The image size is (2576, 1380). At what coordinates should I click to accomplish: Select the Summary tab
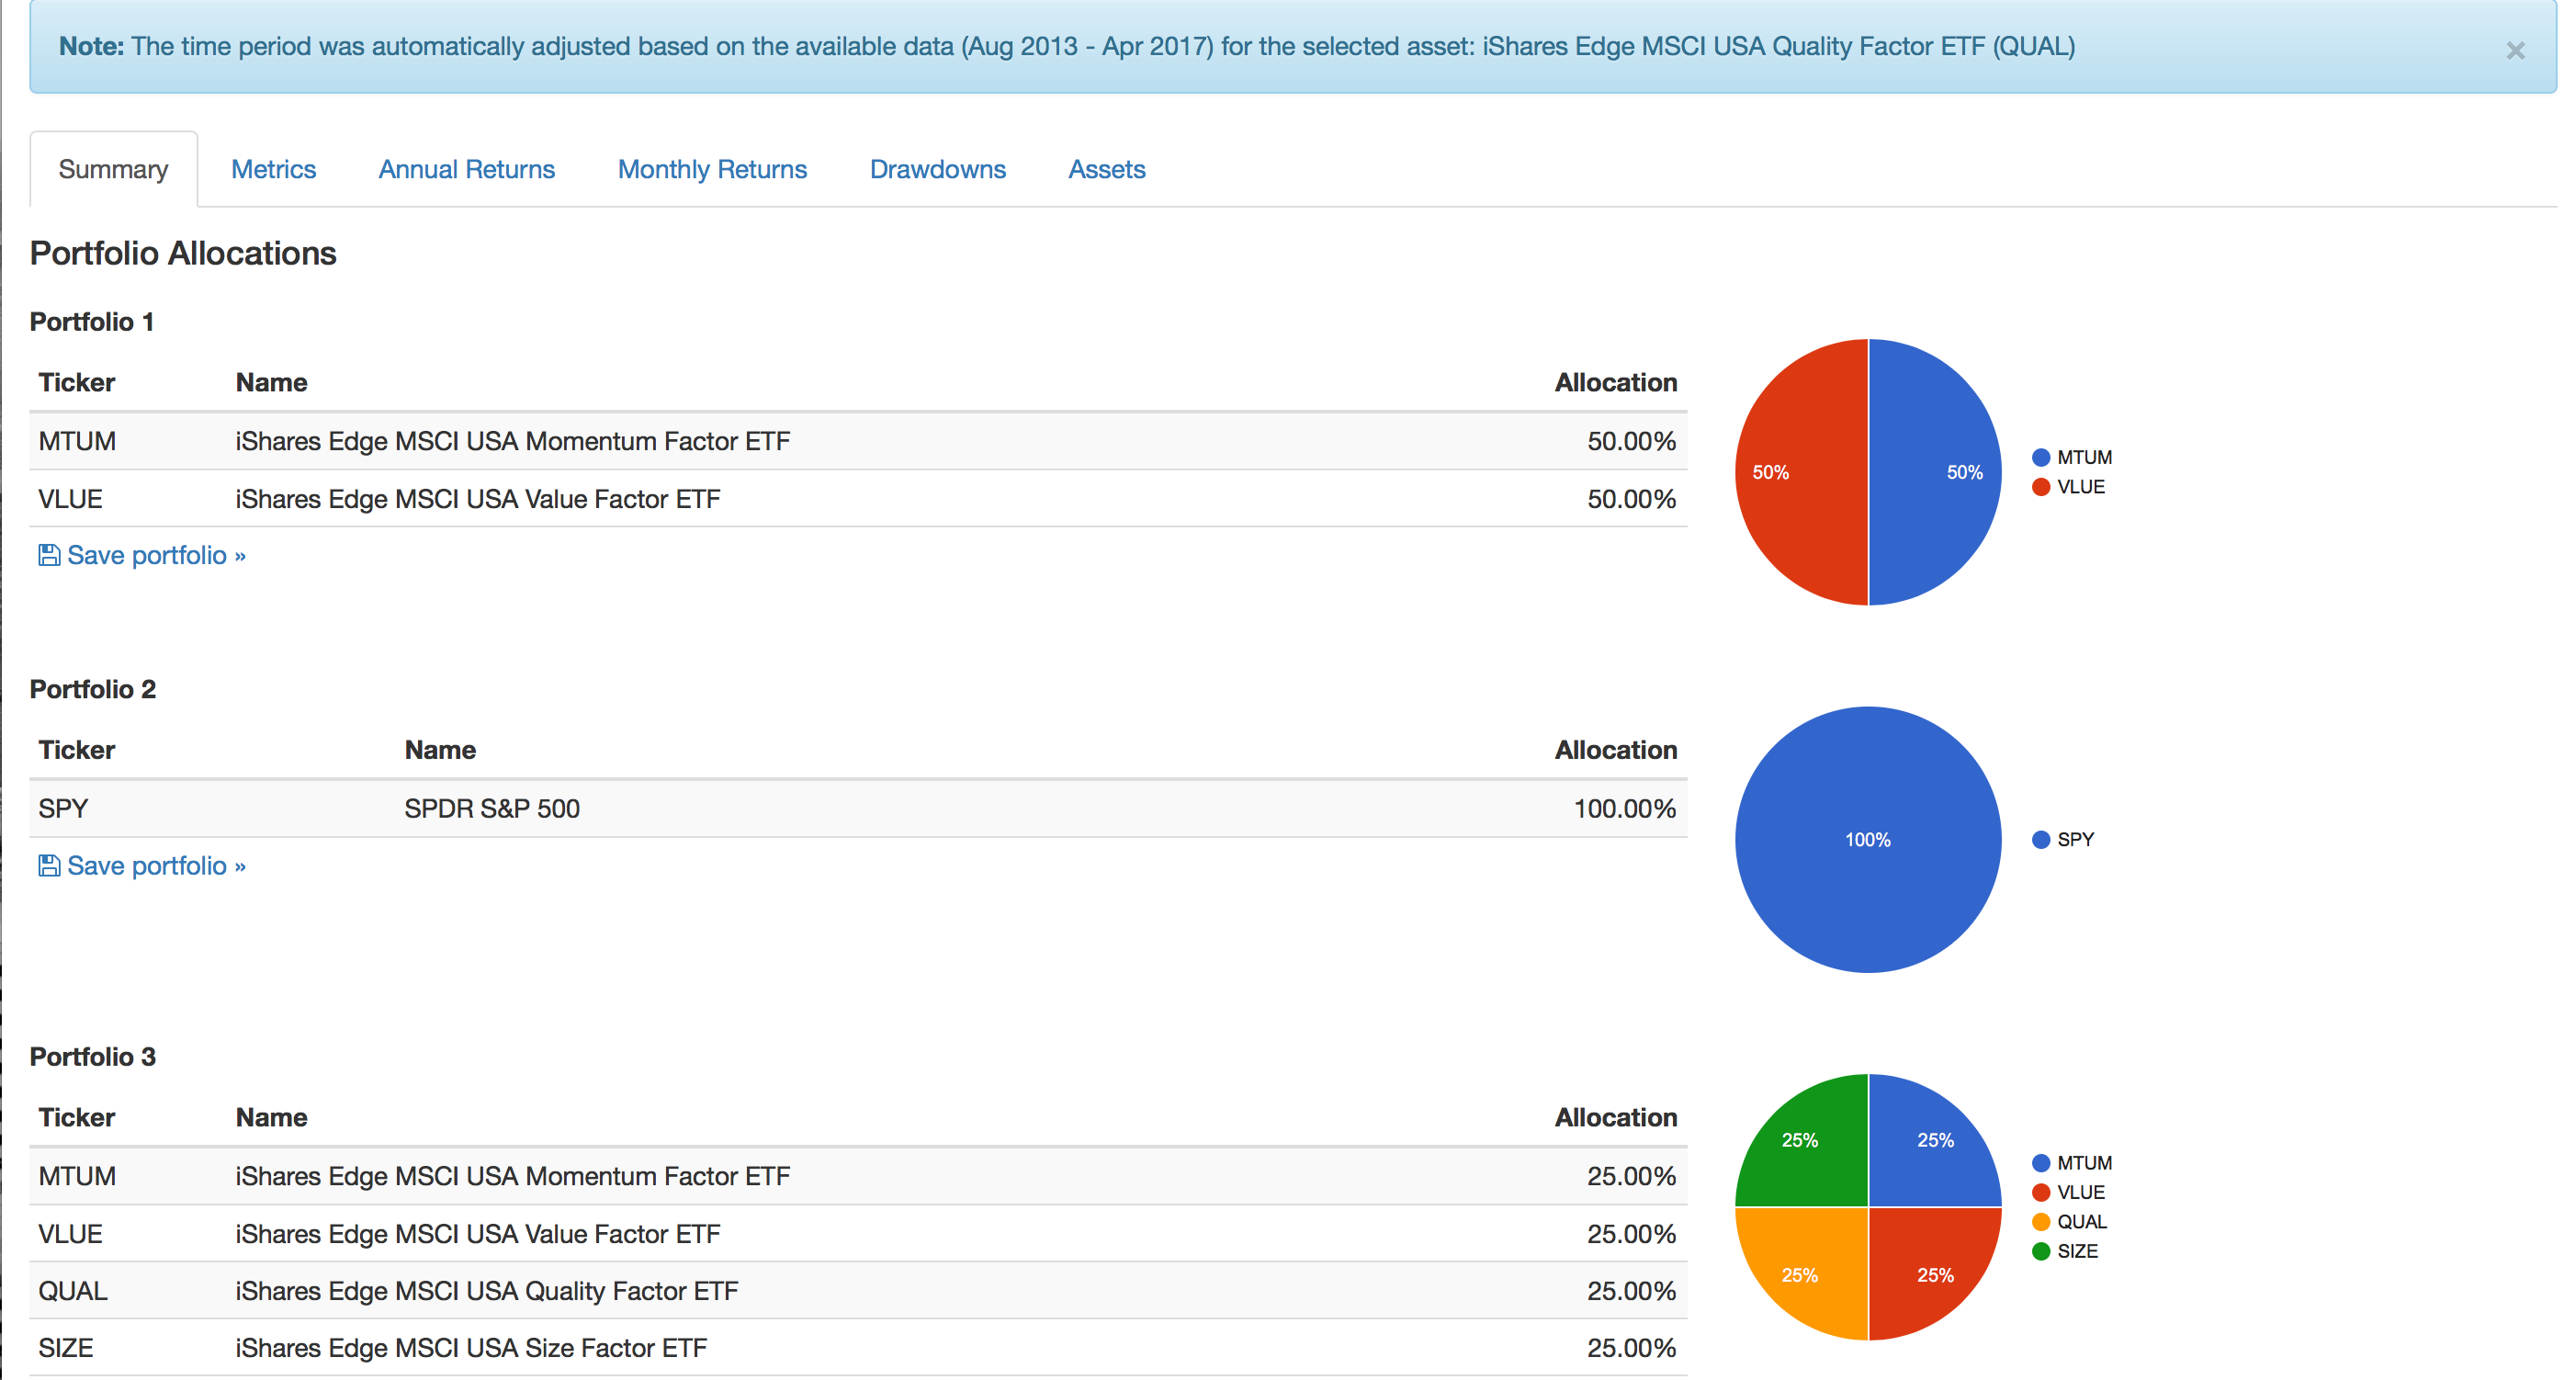pyautogui.click(x=113, y=169)
